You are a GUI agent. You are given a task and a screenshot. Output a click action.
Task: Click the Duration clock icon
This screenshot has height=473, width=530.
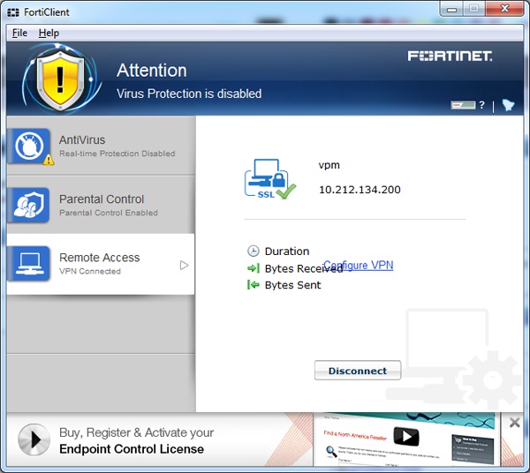(254, 251)
